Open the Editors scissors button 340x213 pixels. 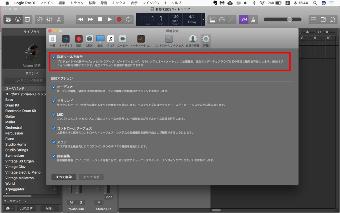(58, 19)
